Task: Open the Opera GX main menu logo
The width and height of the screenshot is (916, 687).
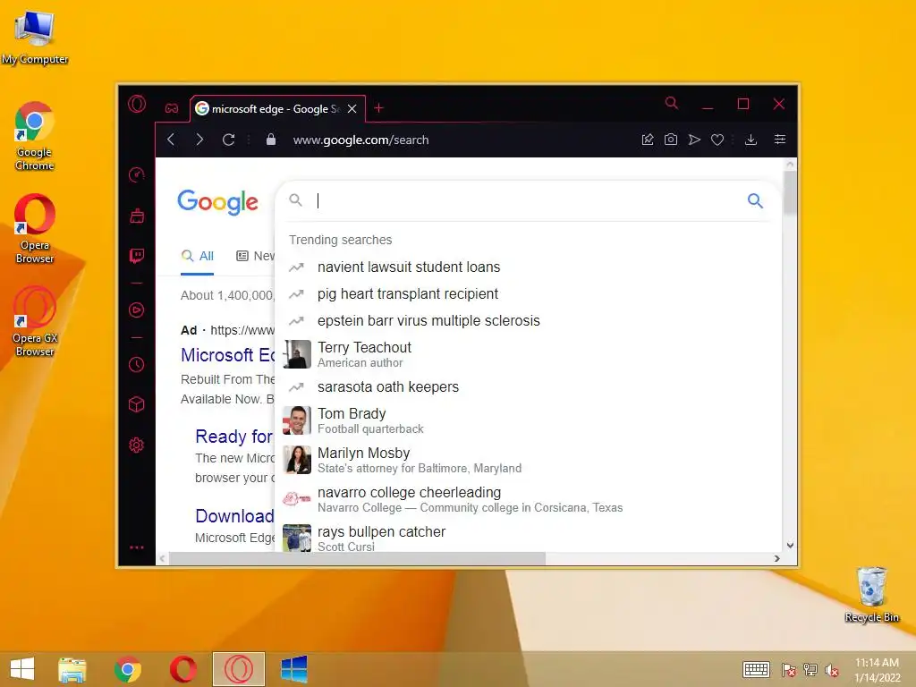Action: tap(137, 105)
